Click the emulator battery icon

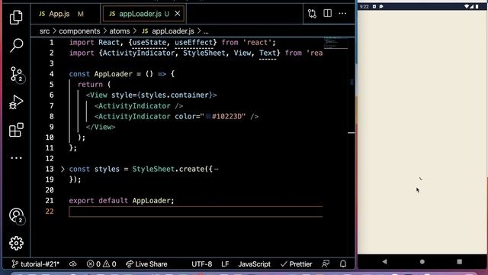point(477,7)
